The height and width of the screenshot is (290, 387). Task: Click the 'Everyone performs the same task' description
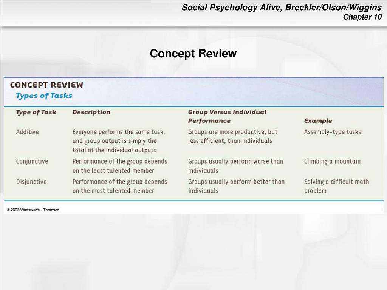pos(119,141)
